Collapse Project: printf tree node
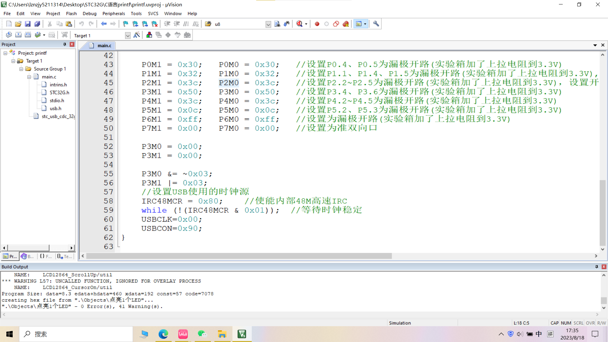The width and height of the screenshot is (608, 342). click(5, 53)
